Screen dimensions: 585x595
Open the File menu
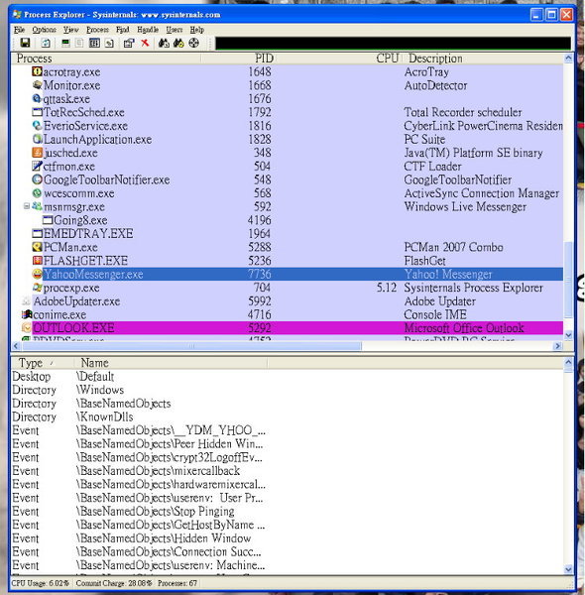[x=20, y=30]
